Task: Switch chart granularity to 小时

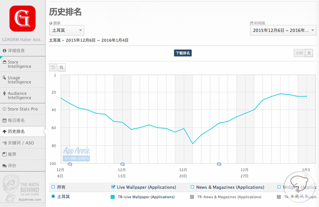Action: point(299,53)
